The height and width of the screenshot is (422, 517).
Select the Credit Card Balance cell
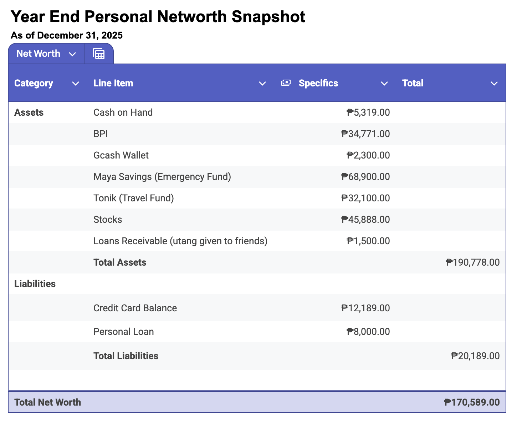pos(135,308)
